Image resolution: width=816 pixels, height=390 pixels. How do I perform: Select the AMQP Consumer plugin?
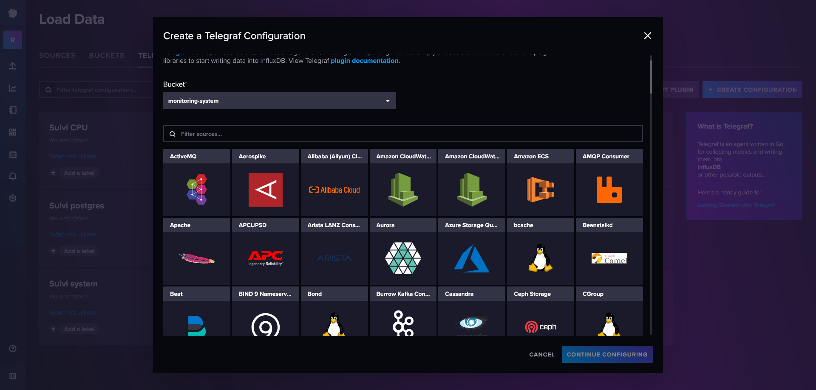tap(609, 190)
